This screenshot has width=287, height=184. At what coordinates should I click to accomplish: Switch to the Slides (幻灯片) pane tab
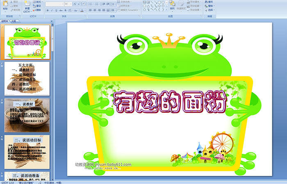(5, 21)
